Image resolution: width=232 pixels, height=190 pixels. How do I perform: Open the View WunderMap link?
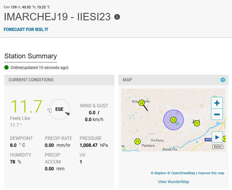[173, 182]
